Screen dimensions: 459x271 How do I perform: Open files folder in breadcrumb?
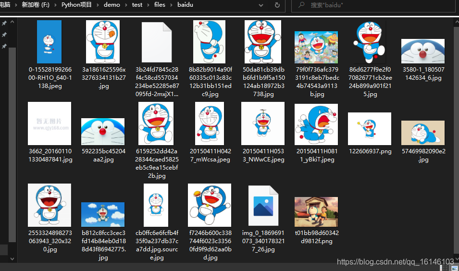coord(160,5)
